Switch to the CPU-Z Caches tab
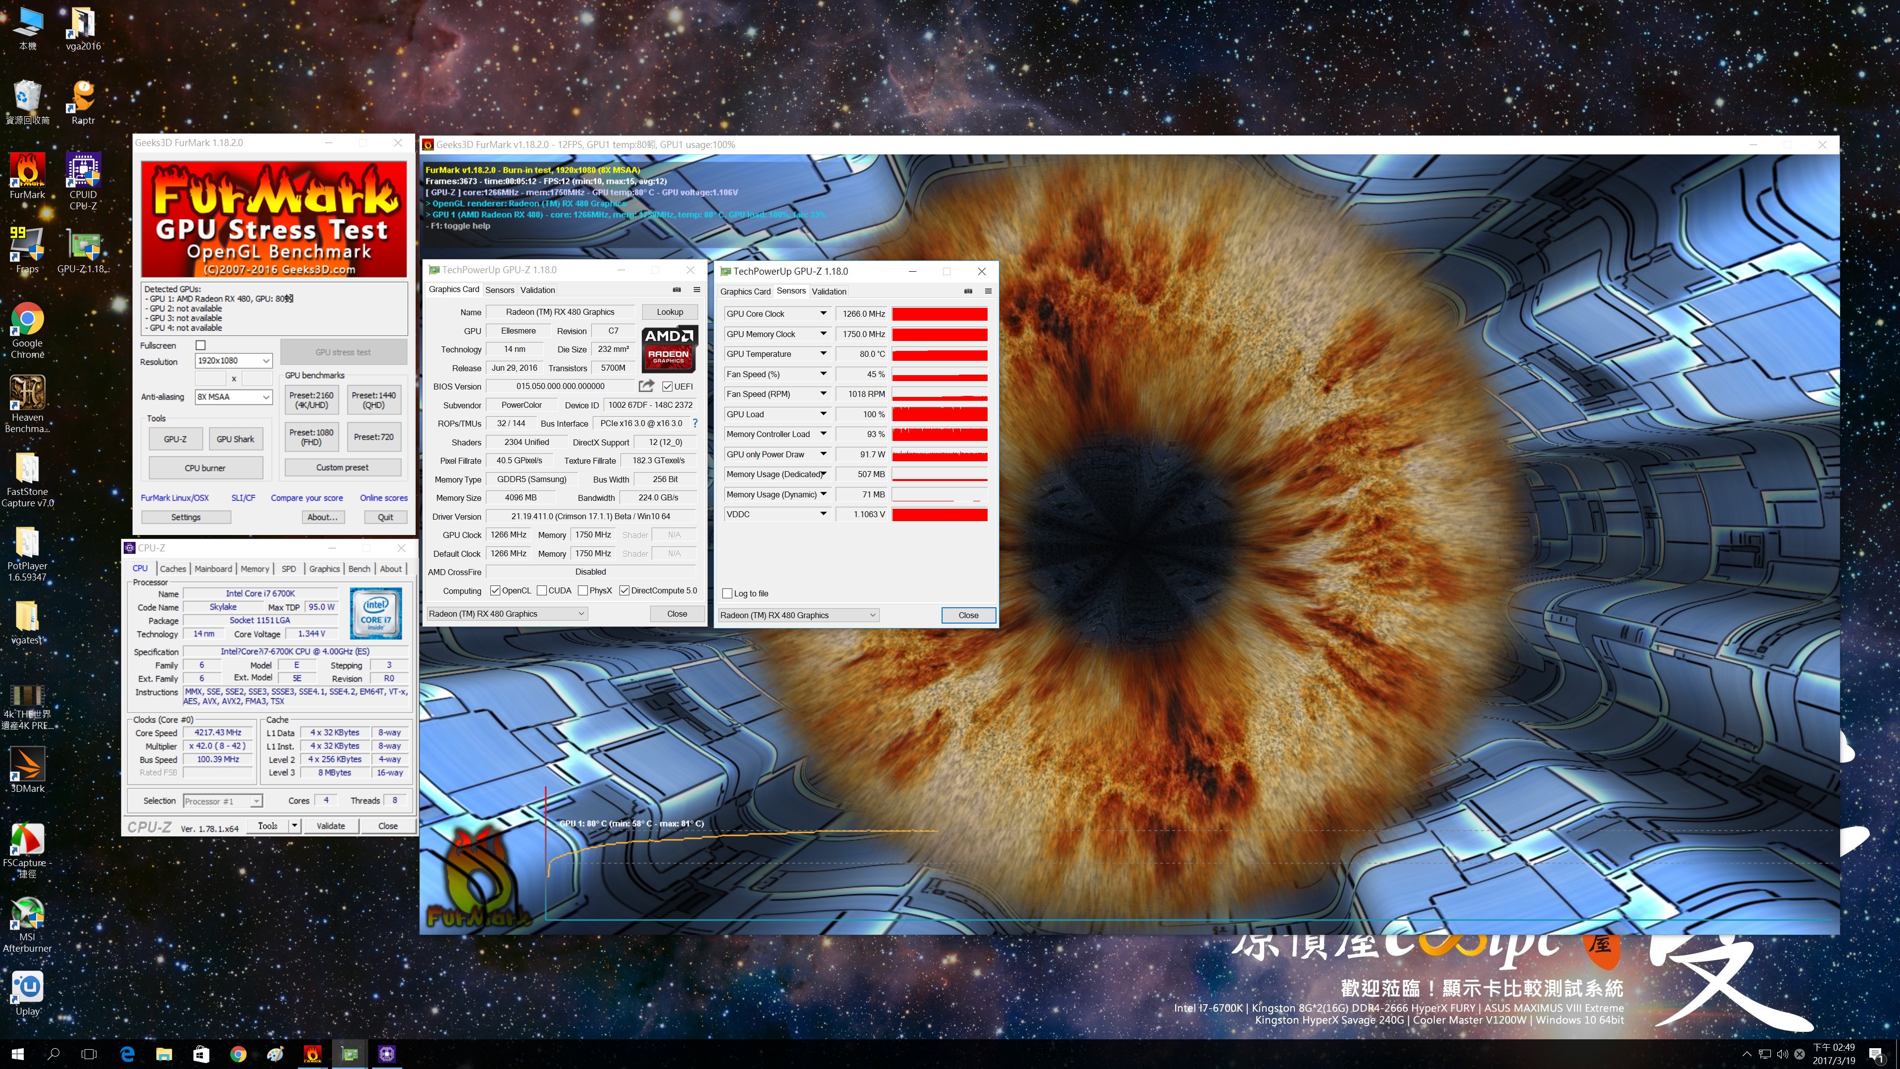This screenshot has height=1069, width=1900. (x=173, y=569)
